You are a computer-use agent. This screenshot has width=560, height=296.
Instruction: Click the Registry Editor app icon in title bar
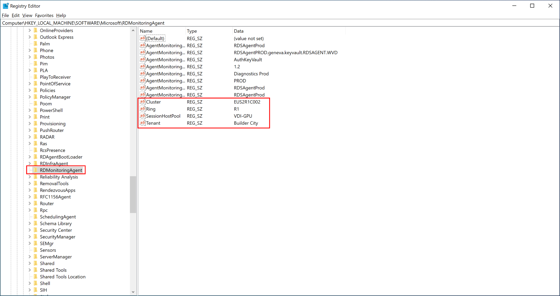click(6, 6)
